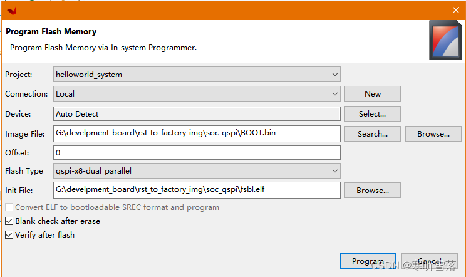Click the Offset: label

17,153
